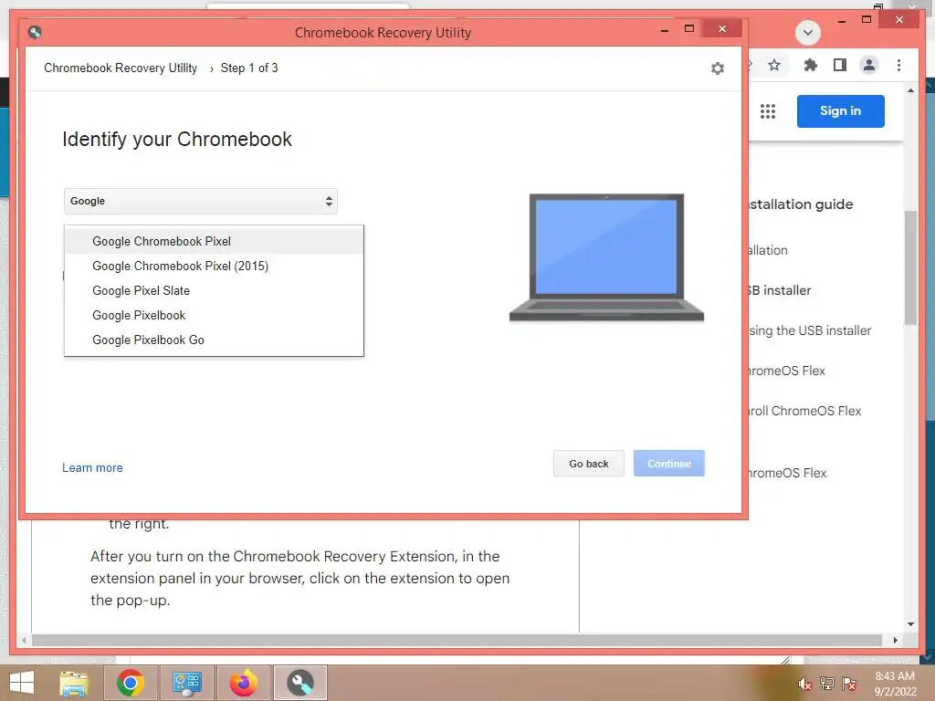Choose Google Chromebook Pixel (2015) option
The image size is (935, 701).
(x=214, y=266)
